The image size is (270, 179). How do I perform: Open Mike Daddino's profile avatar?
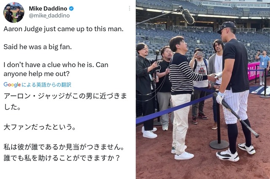[14, 12]
